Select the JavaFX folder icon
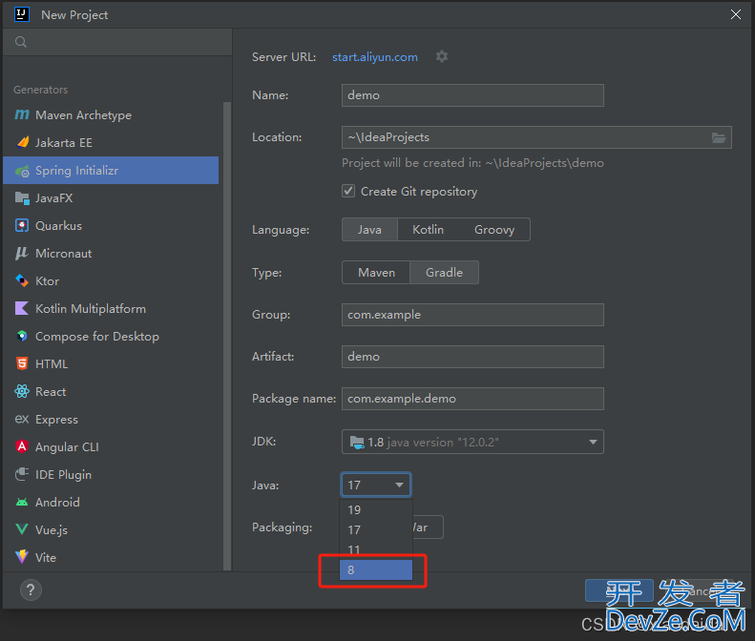 22,197
